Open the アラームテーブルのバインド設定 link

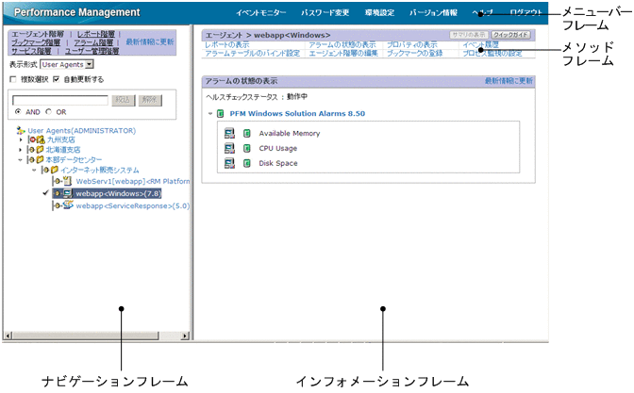(x=253, y=54)
